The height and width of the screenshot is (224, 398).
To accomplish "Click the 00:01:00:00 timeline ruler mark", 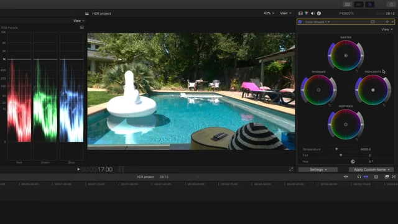I will (x=63, y=184).
